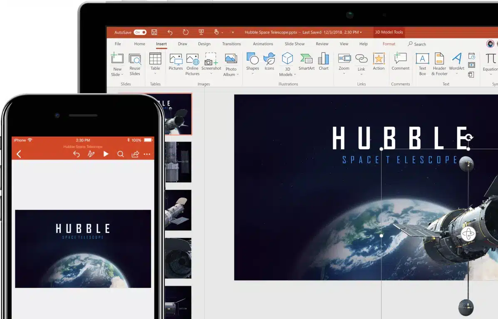Switch to the Home tab

pos(139,44)
